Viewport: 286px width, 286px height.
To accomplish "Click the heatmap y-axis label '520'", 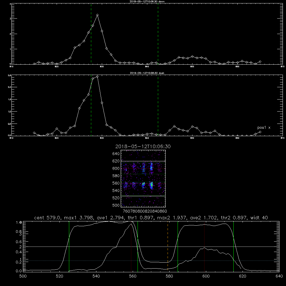I will click(x=116, y=198).
